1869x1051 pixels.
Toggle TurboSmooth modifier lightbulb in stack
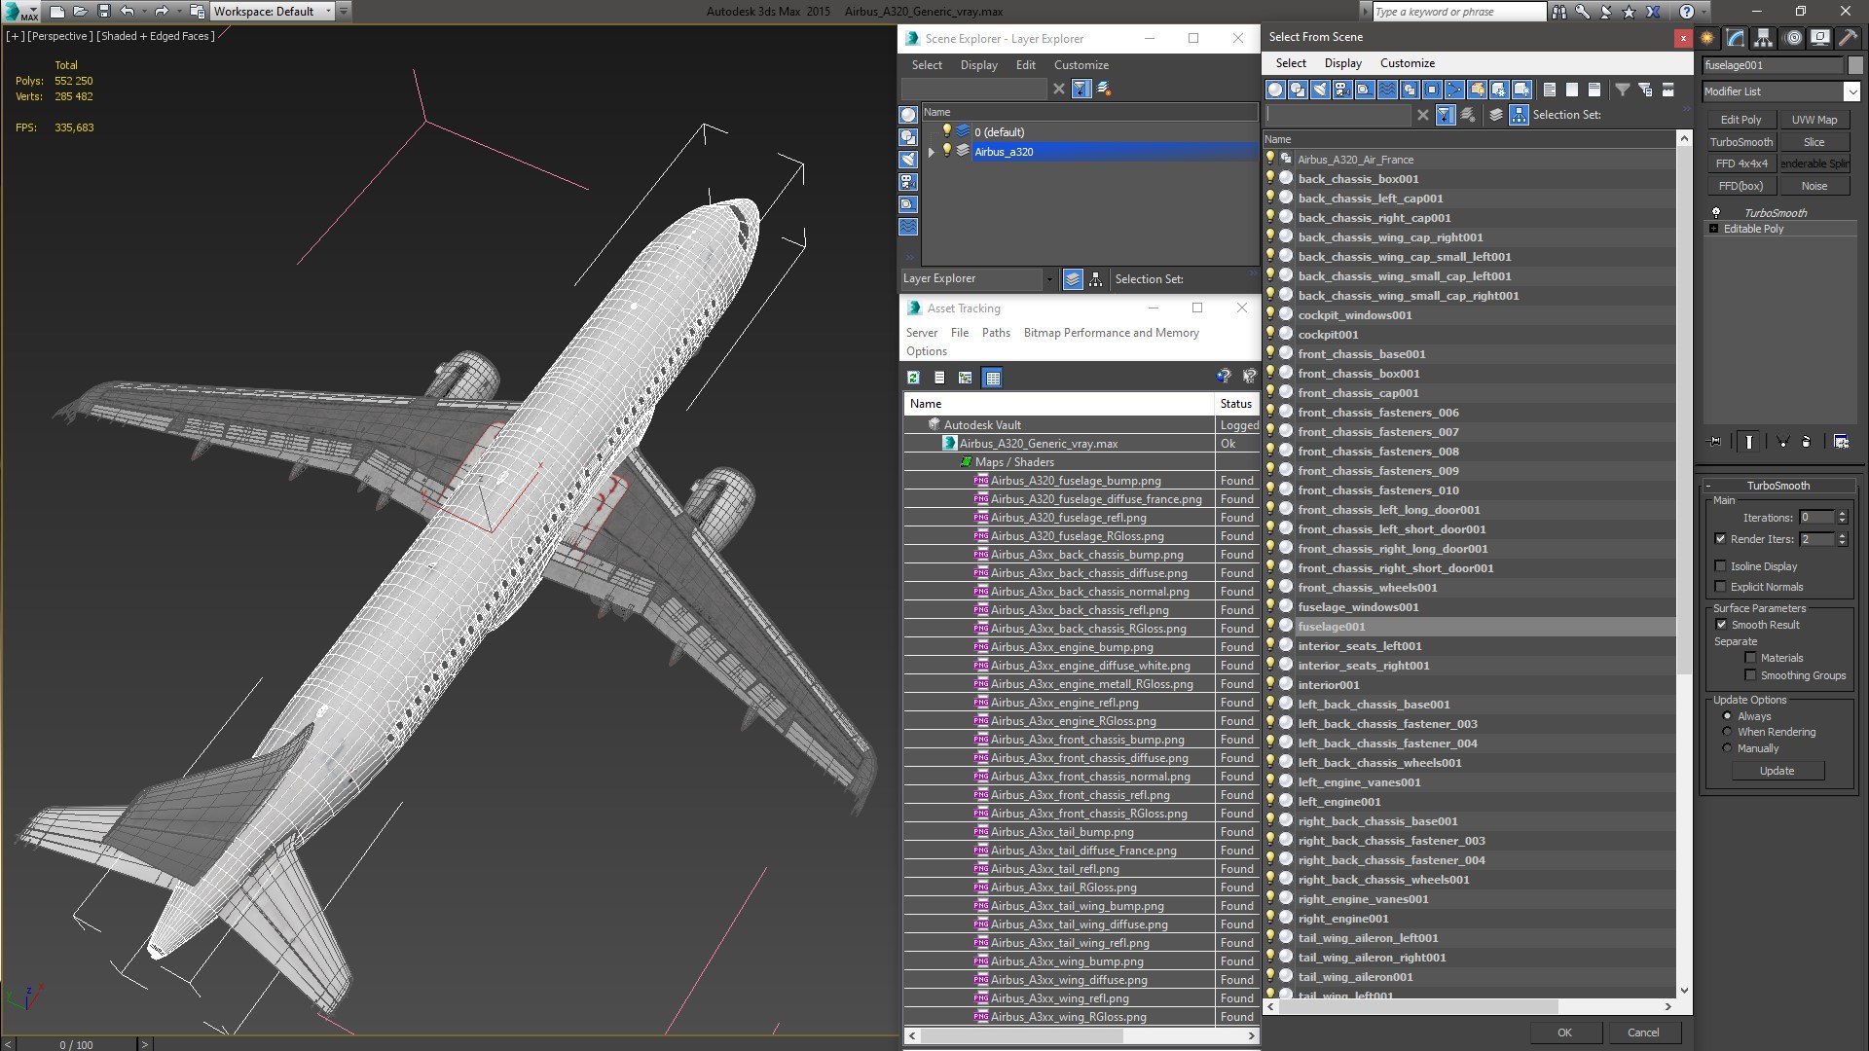pyautogui.click(x=1716, y=212)
